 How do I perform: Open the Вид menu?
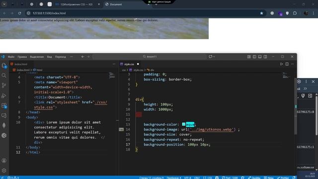pos(50,57)
